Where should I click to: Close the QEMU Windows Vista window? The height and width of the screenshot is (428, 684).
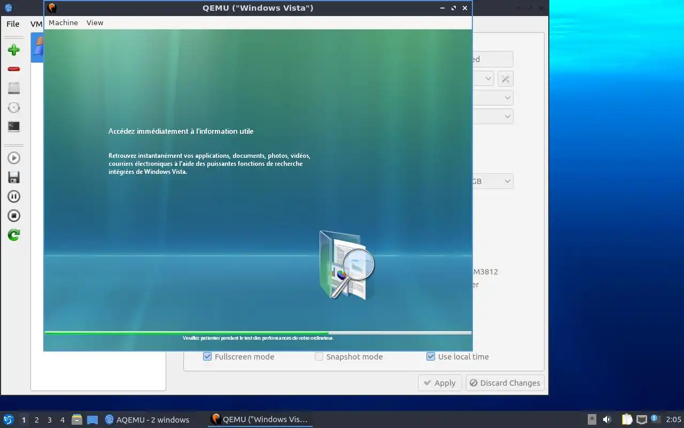tap(465, 8)
